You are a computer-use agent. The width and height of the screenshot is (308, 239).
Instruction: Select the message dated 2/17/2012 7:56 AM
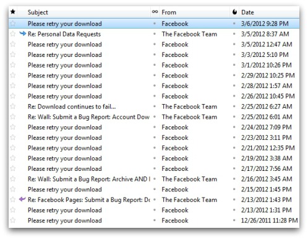tap(154, 168)
